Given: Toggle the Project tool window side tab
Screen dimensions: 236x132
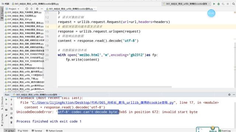Looking at the screenshot, I should pos(2,13).
